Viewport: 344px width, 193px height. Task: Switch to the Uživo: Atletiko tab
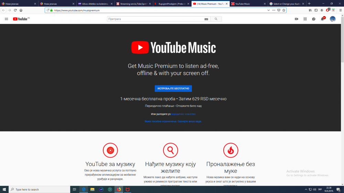(95, 4)
